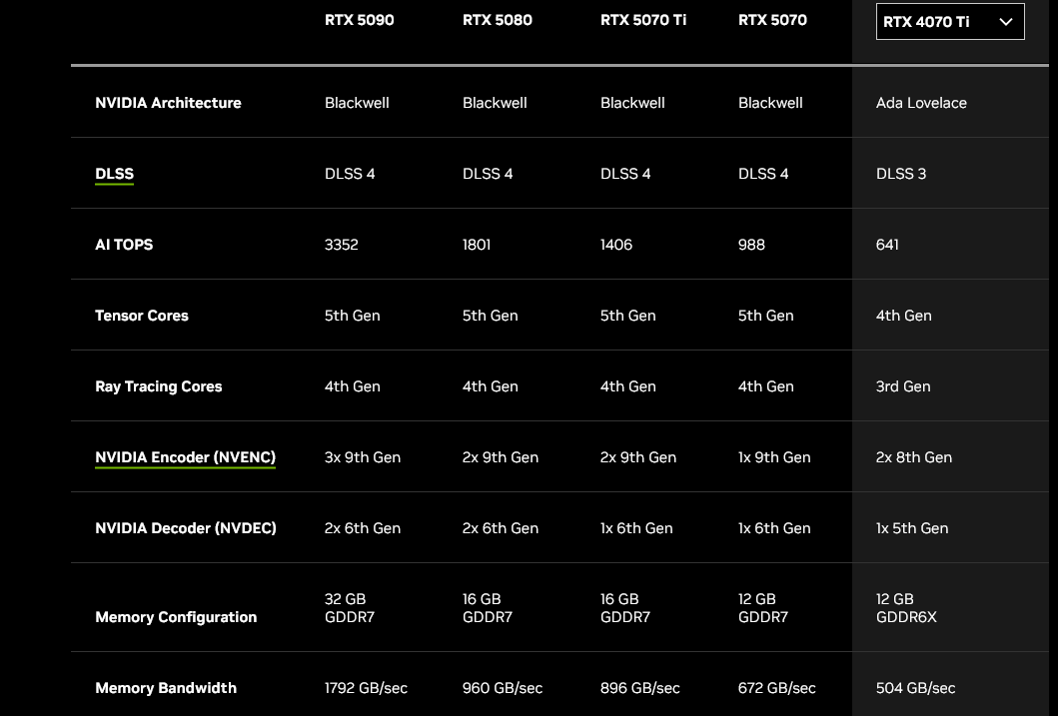Select the AI TOPS row label
1058x716 pixels.
[x=124, y=245]
